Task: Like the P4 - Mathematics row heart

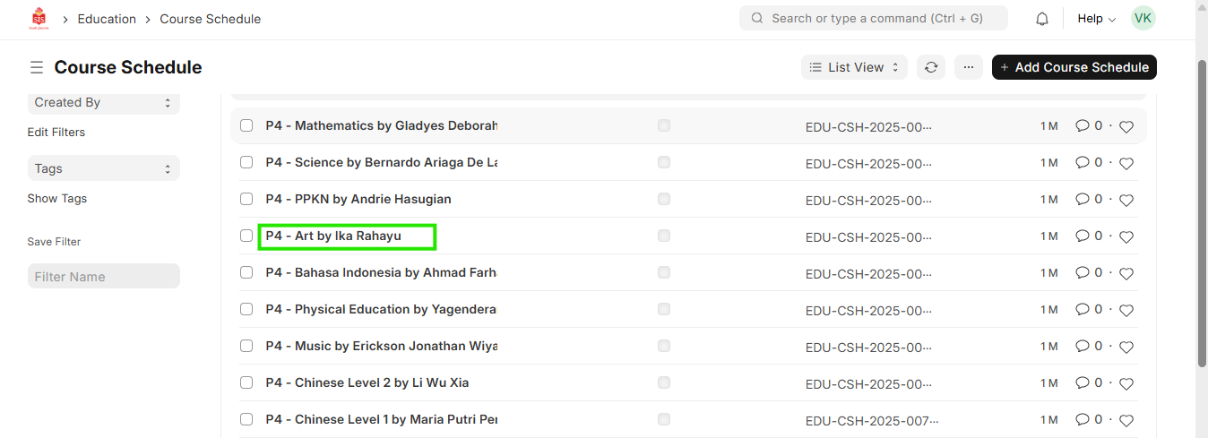Action: [1126, 127]
